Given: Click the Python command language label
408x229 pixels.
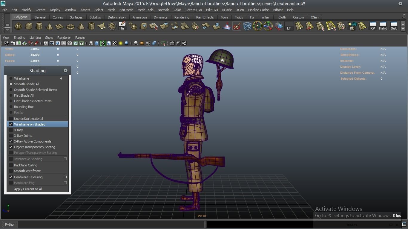Looking at the screenshot, I should click(10, 225).
